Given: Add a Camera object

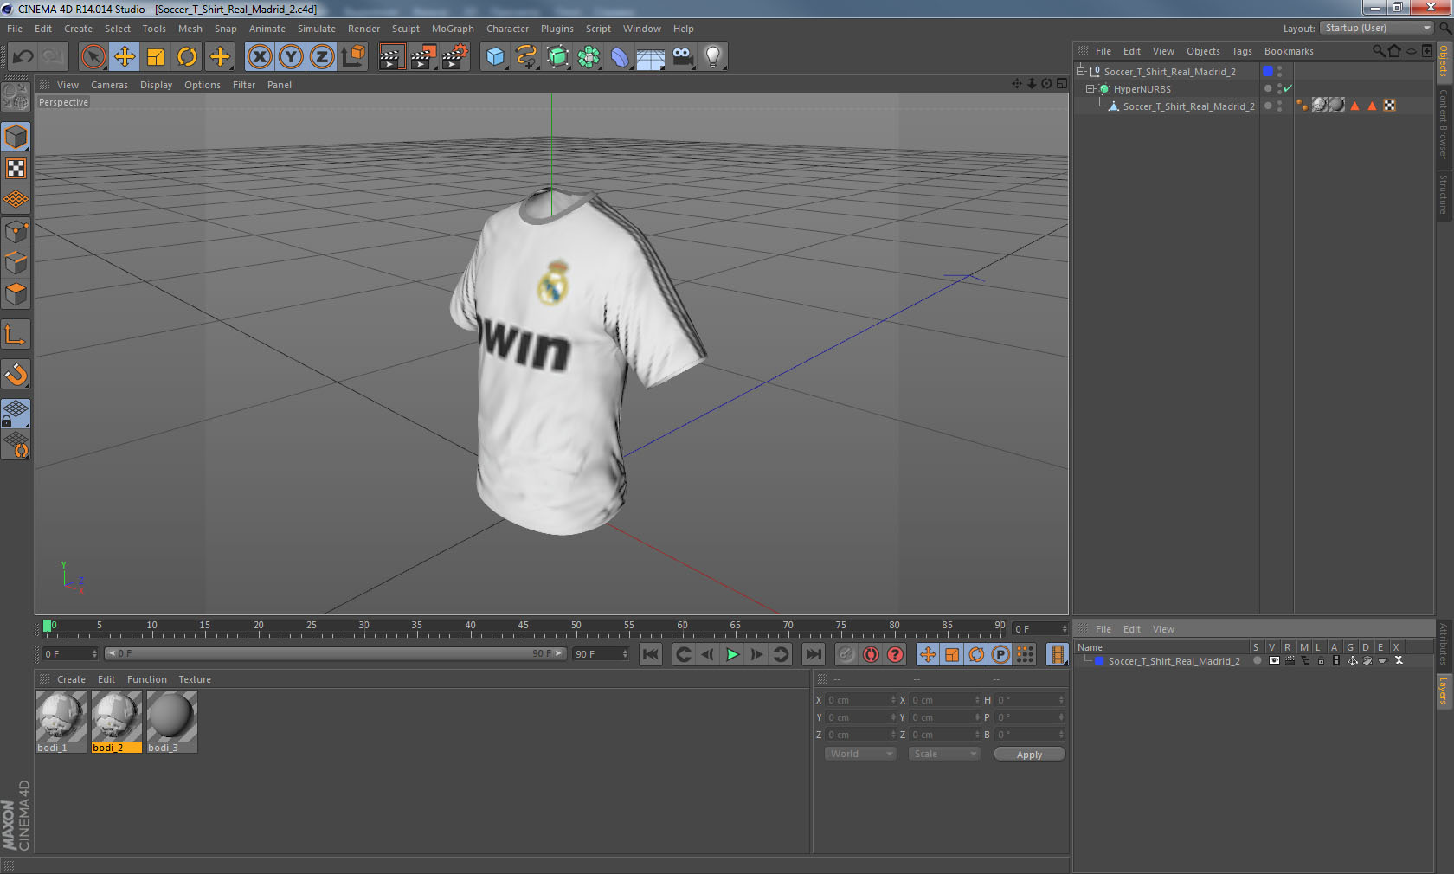Looking at the screenshot, I should [682, 57].
